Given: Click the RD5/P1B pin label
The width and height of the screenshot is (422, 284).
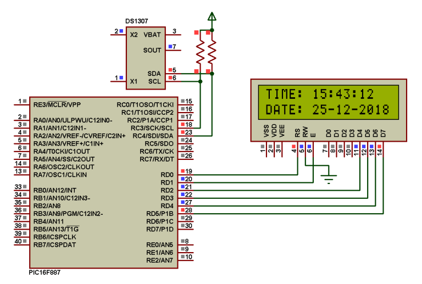Looking at the screenshot, I should coord(160,214).
